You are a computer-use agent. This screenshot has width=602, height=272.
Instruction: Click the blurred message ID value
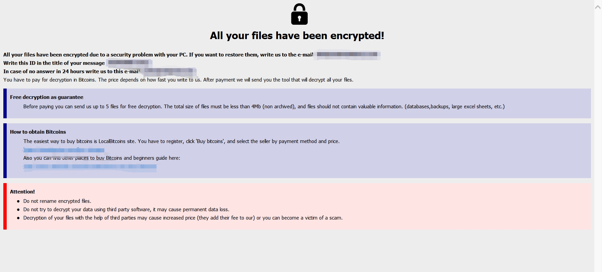128,62
